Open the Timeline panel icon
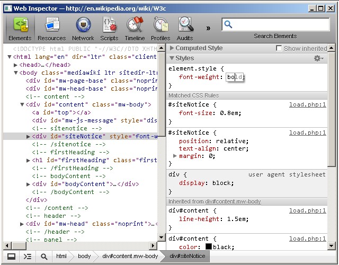Screen dimensions: 339x265 135,24
